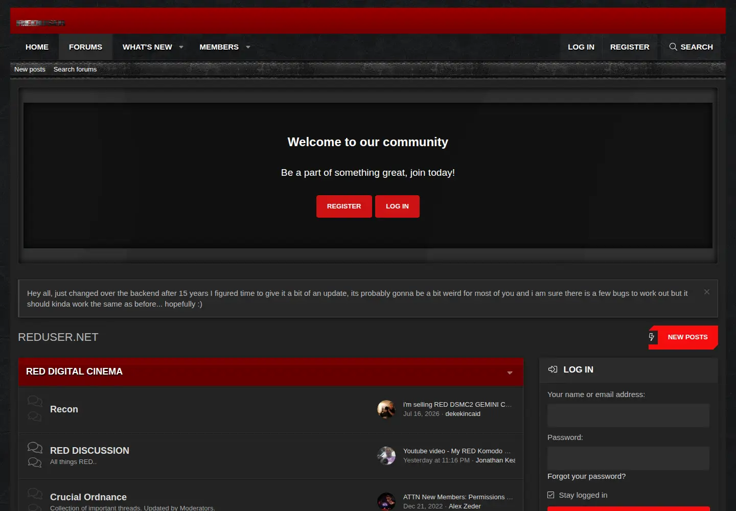Click the site logo in the red header
The height and width of the screenshot is (511, 736).
[40, 22]
